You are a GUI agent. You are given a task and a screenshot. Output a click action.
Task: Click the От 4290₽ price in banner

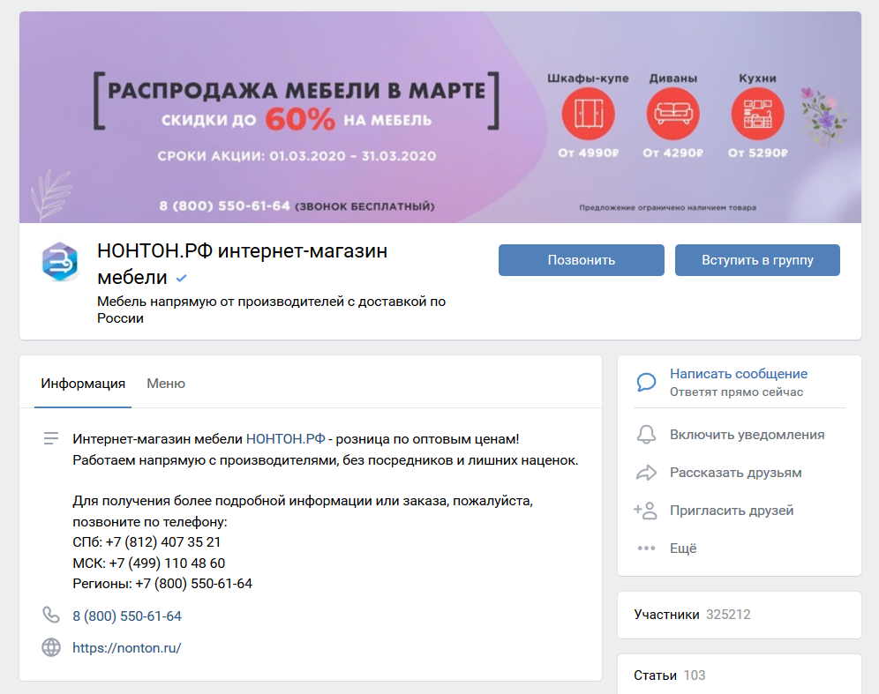[x=672, y=153]
